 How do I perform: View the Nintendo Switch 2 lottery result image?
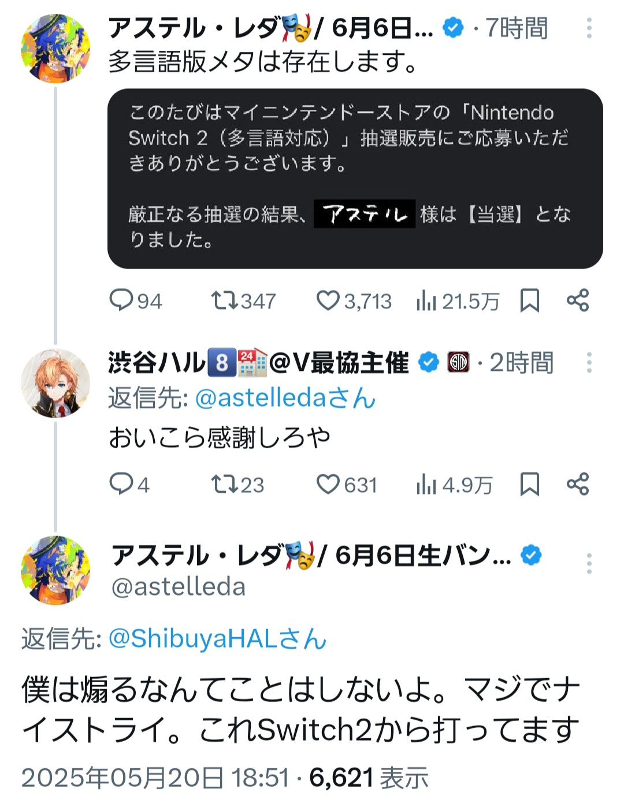pos(355,178)
